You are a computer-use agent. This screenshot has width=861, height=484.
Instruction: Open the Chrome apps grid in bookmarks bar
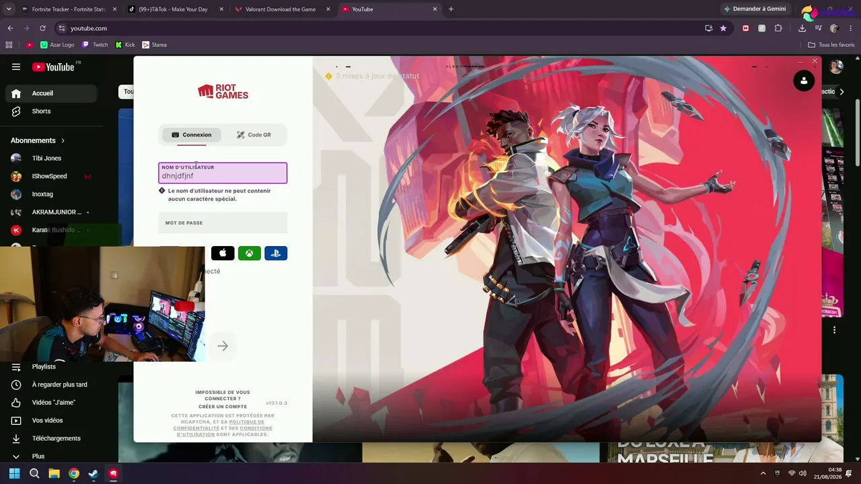click(x=9, y=45)
